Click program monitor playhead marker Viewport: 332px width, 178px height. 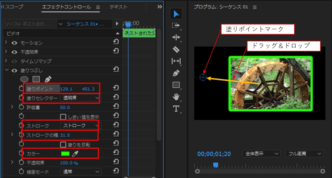[216, 165]
